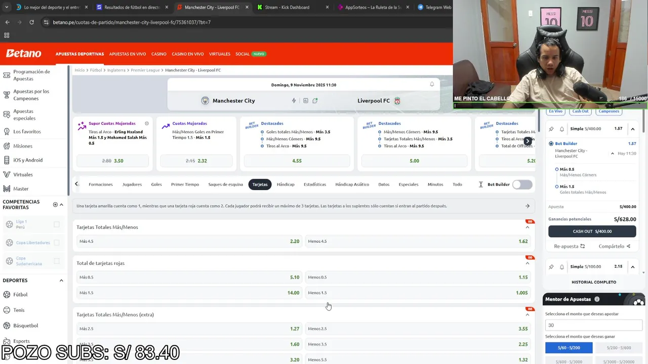Screen dimensions: 648x364
Task: Select the S/60 - S/200 win range
Action: [569, 348]
